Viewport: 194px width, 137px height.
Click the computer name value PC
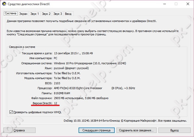[x=56, y=58]
